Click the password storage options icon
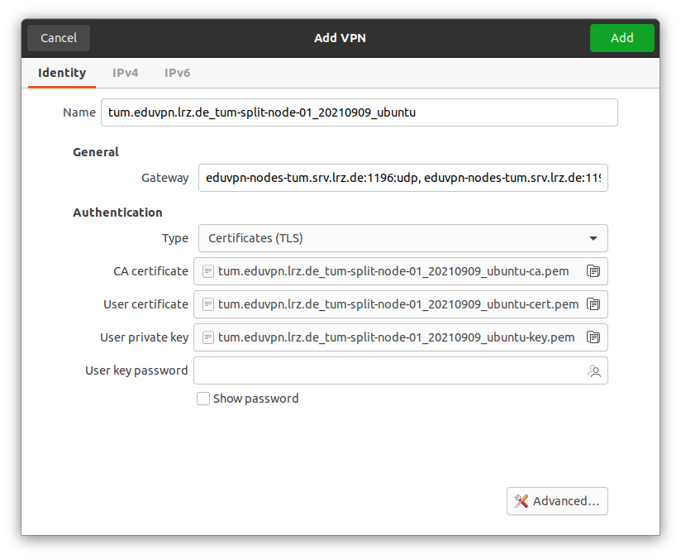The height and width of the screenshot is (559, 681). pos(593,371)
